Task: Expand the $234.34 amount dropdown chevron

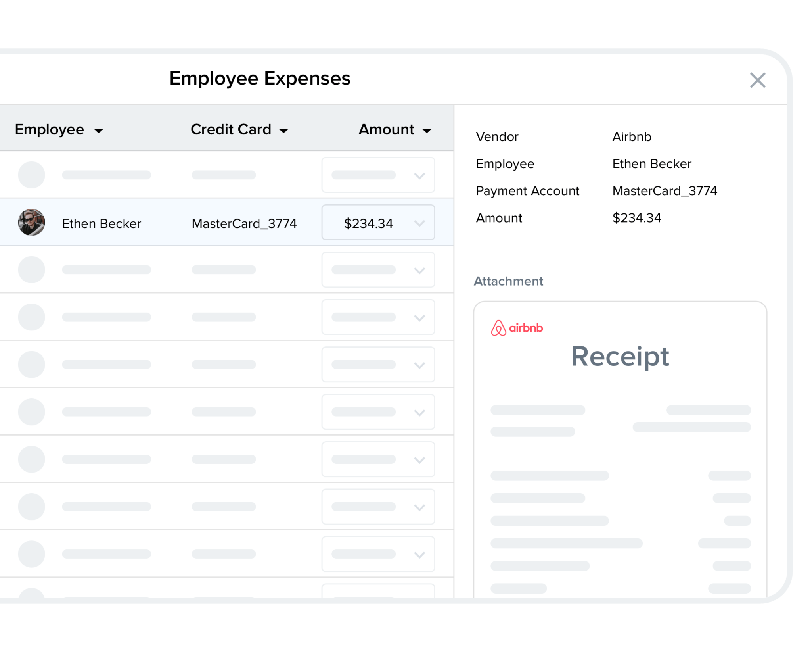Action: (419, 223)
